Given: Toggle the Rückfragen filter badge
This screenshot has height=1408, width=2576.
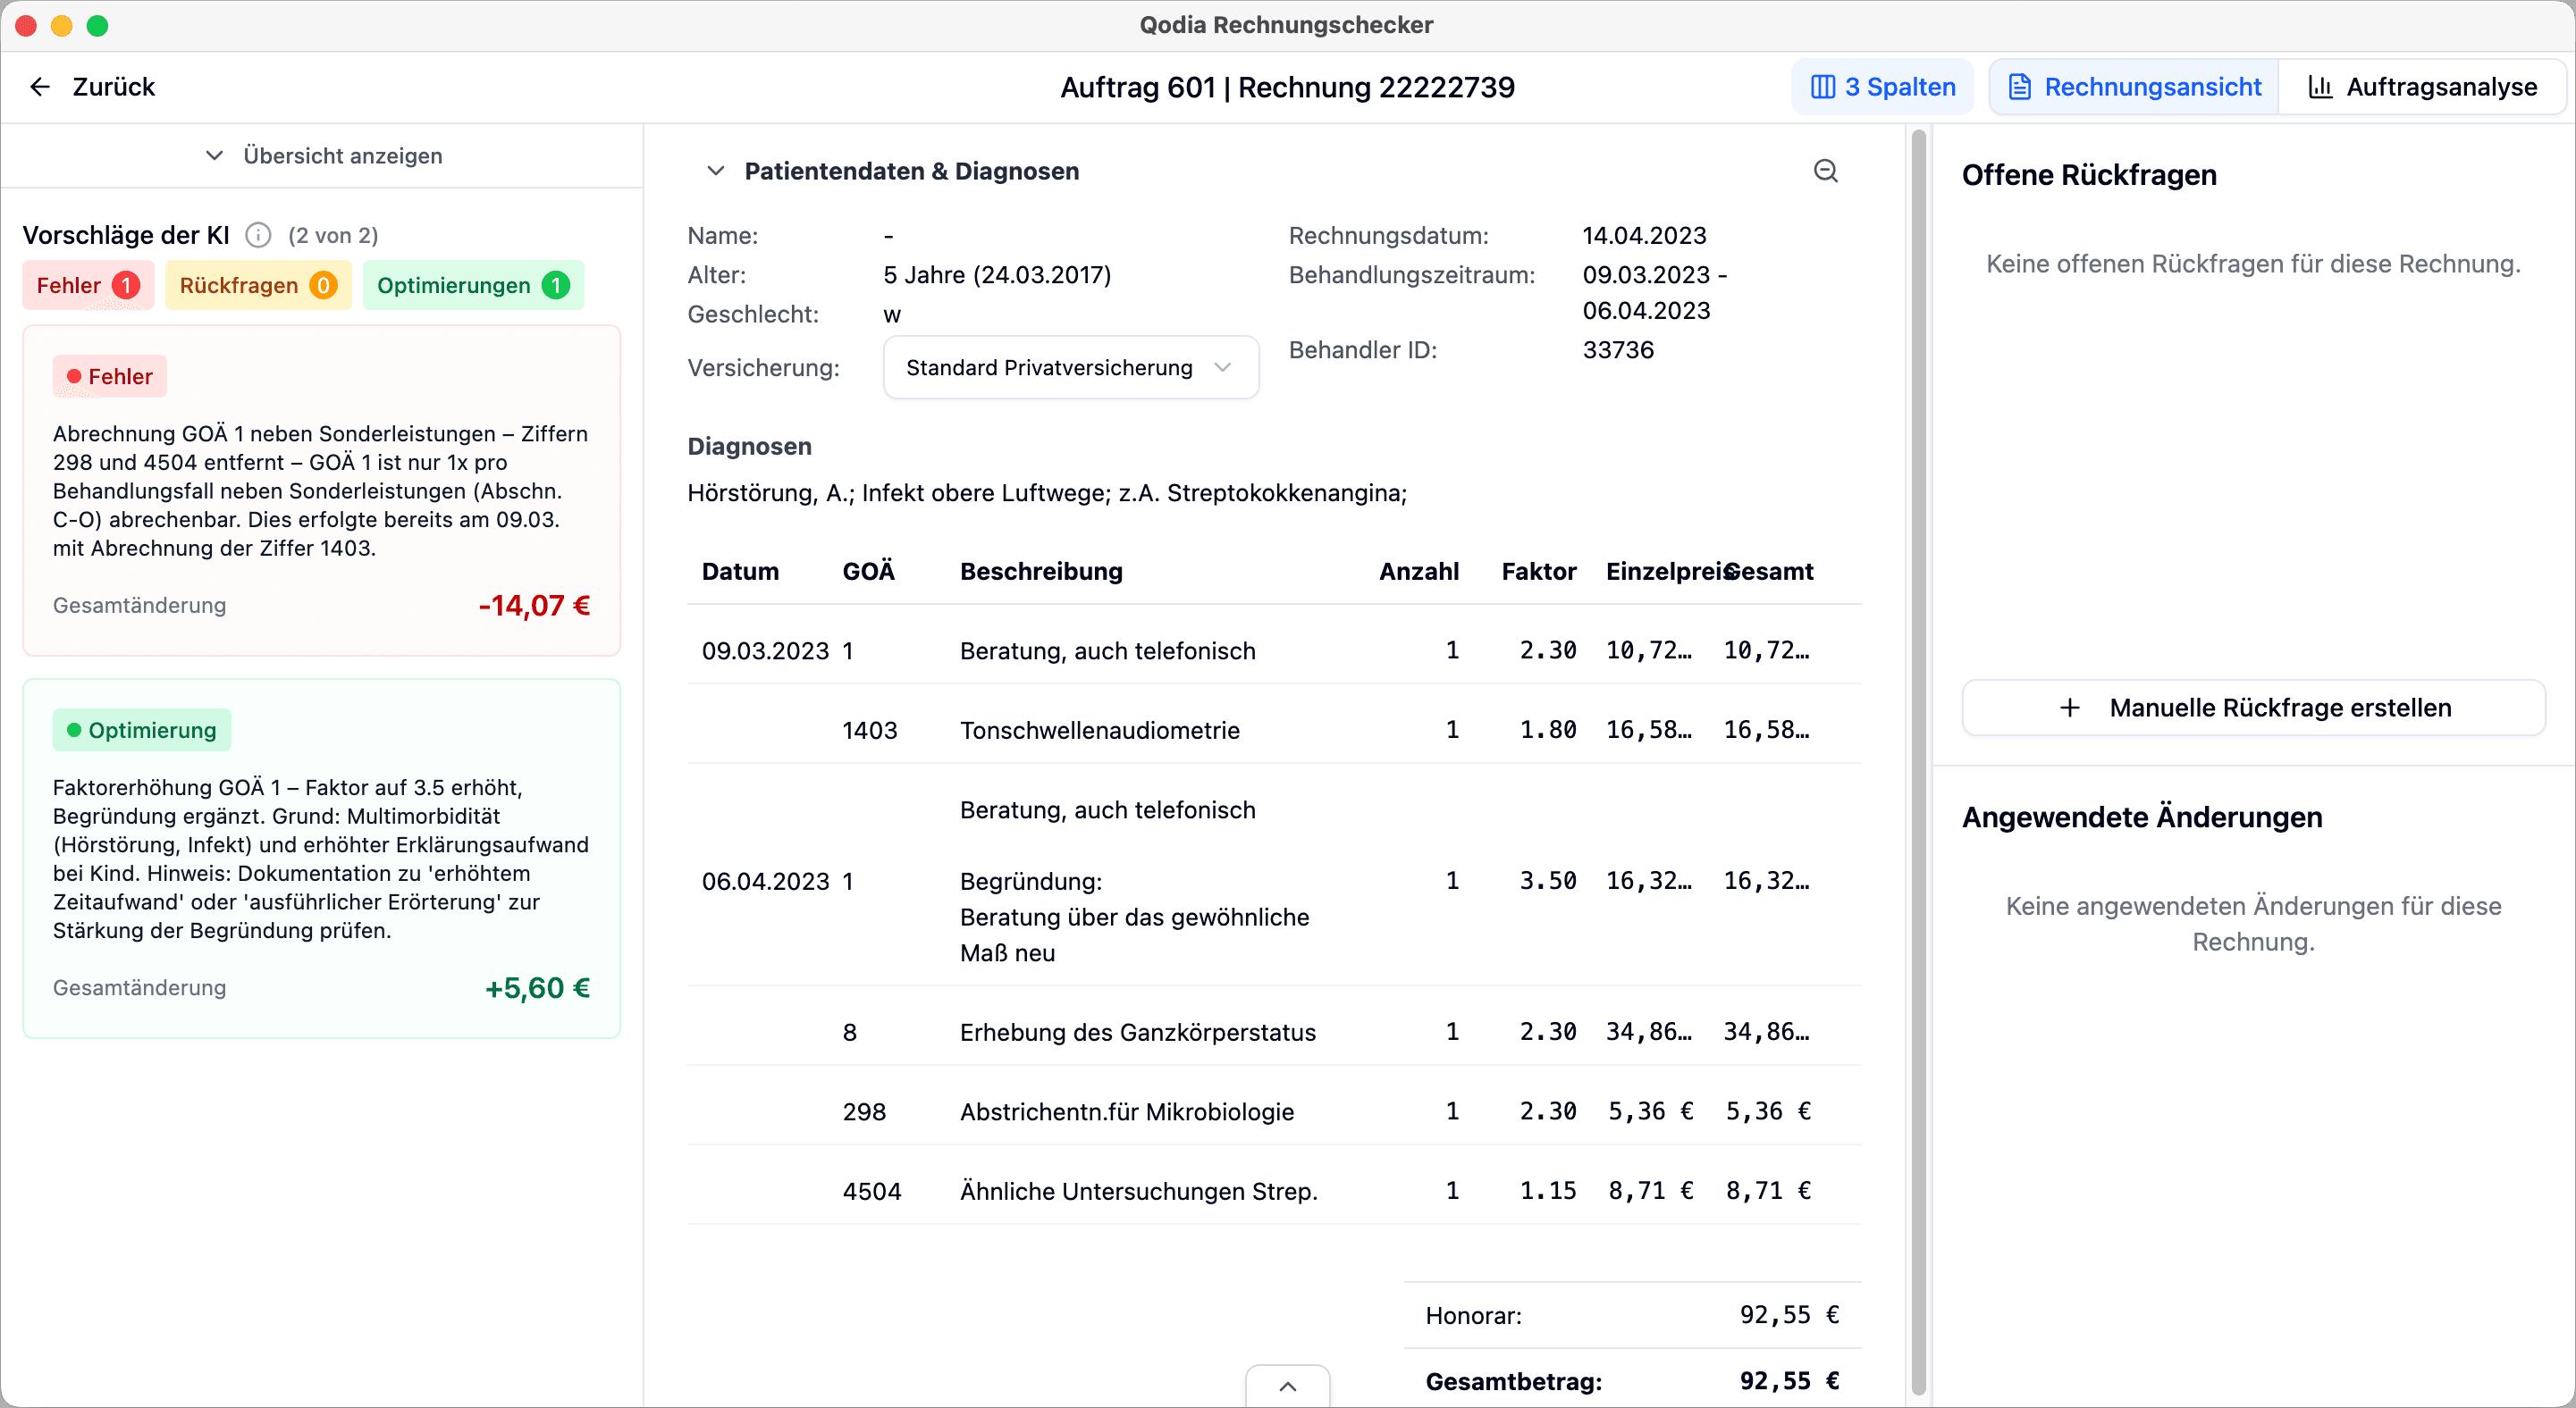Looking at the screenshot, I should click(x=257, y=285).
